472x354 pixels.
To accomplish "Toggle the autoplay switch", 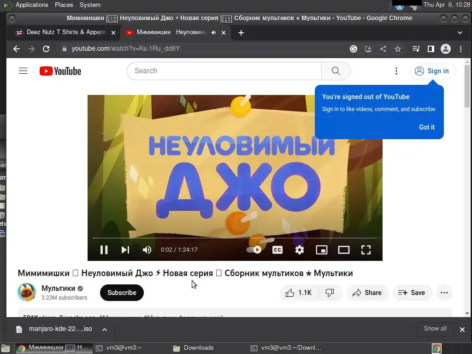I will pyautogui.click(x=254, y=249).
